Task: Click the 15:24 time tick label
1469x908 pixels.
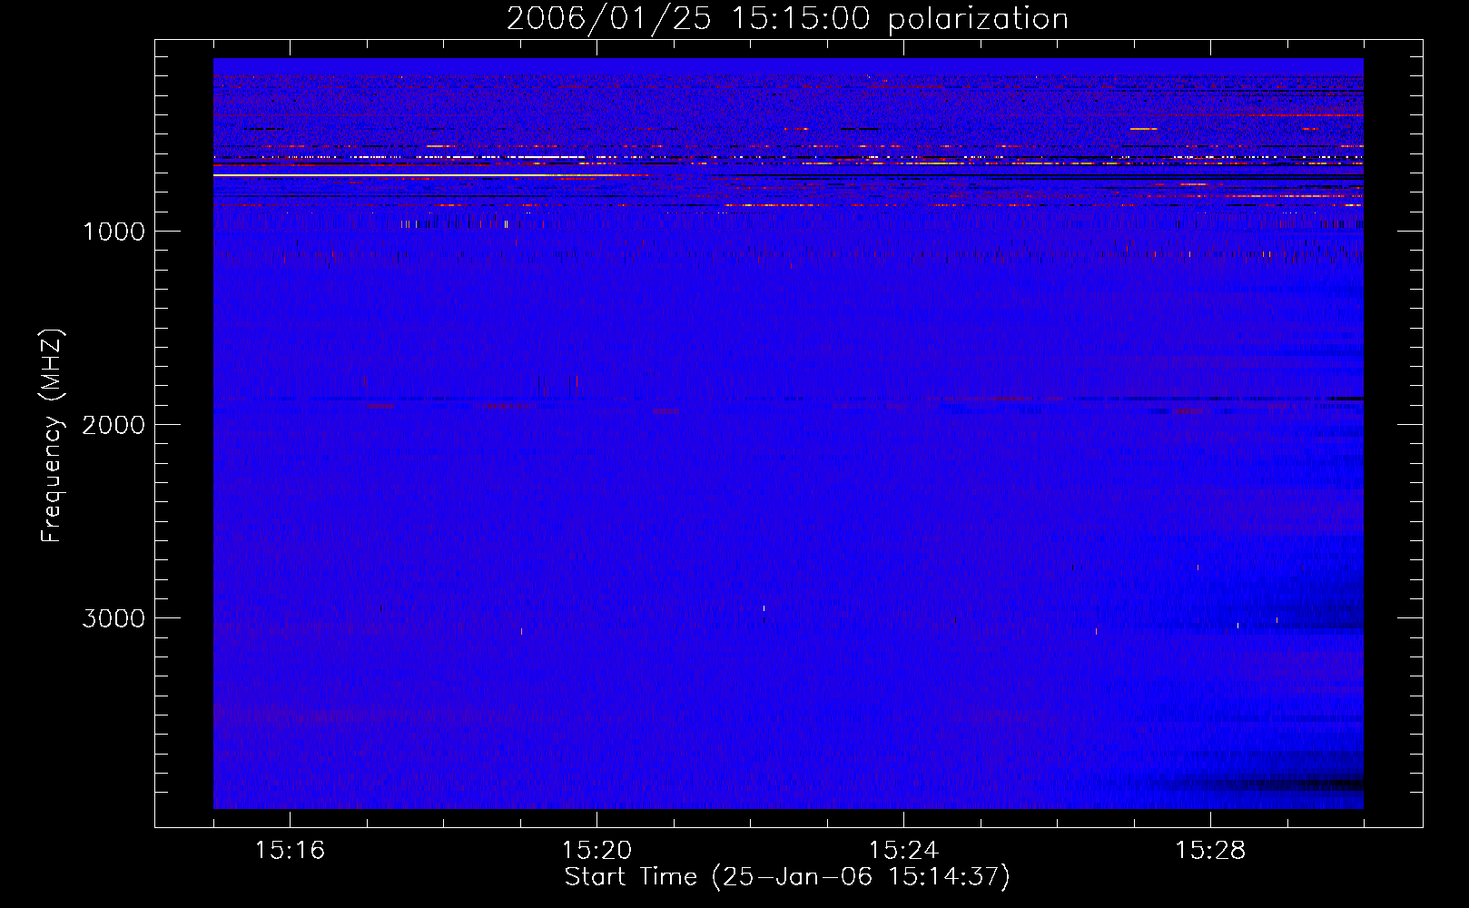Action: pos(903,850)
